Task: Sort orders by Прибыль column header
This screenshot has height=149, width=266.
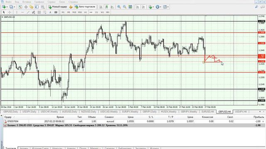Action: click(x=259, y=117)
